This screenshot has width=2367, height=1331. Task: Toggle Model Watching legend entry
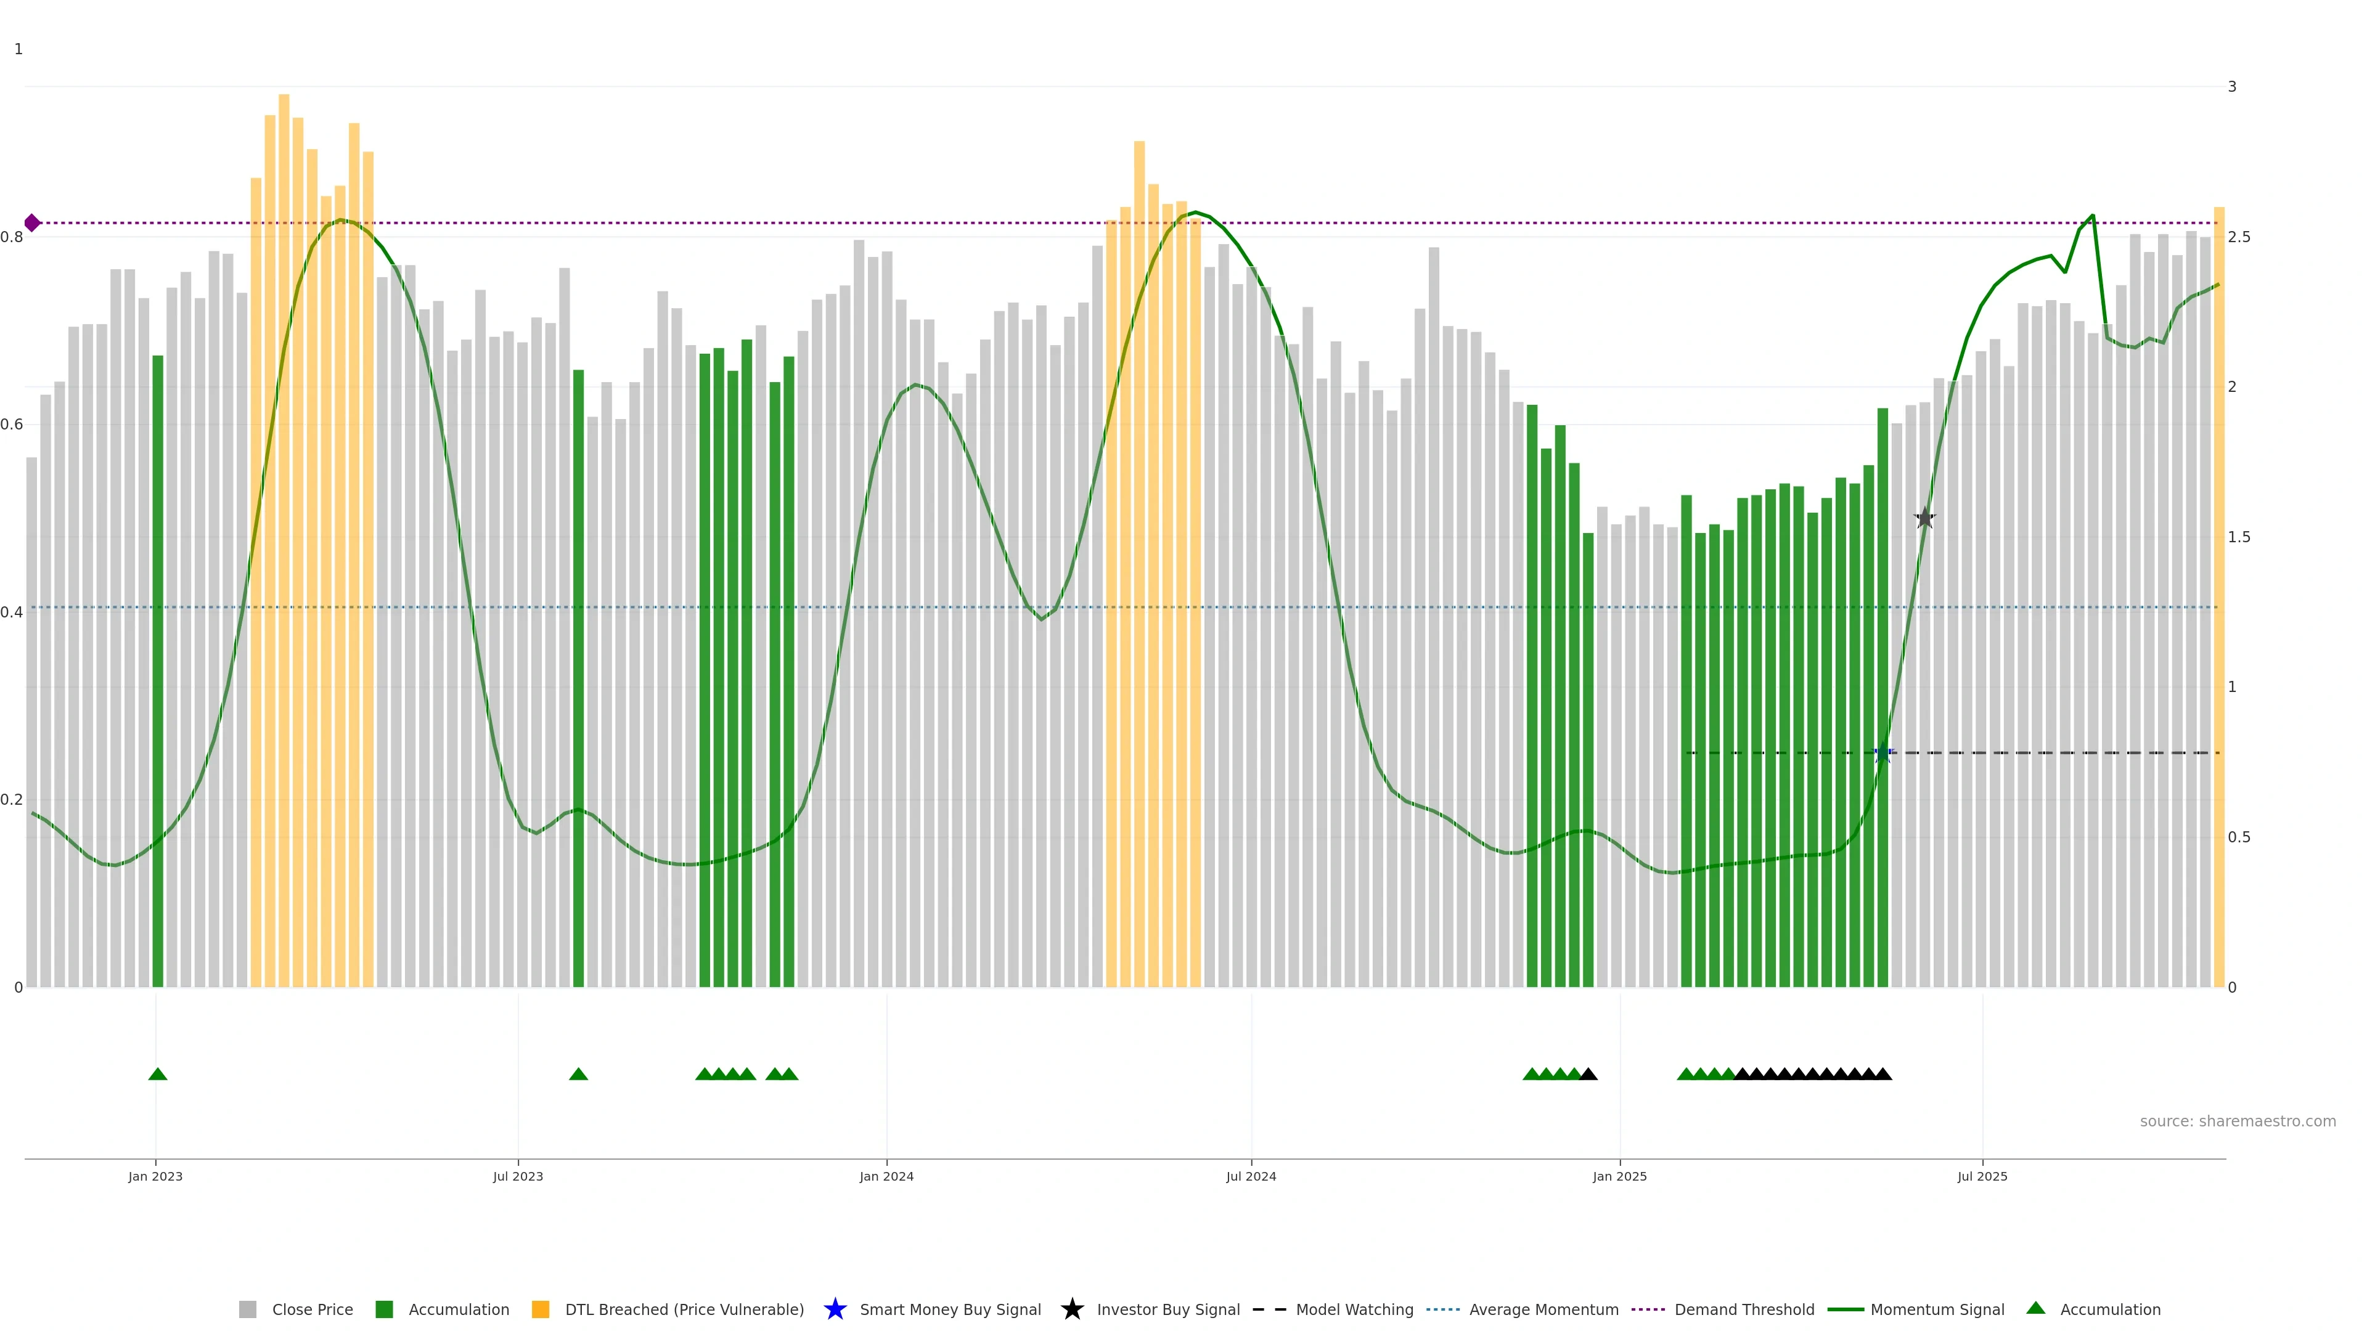point(1354,1310)
